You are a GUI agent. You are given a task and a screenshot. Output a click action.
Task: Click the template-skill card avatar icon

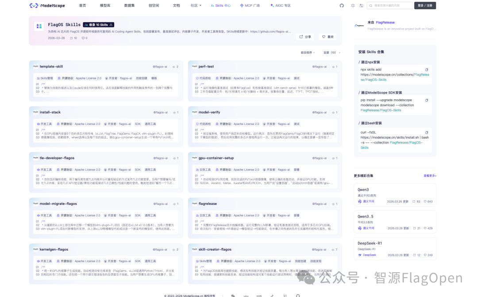tap(36, 66)
